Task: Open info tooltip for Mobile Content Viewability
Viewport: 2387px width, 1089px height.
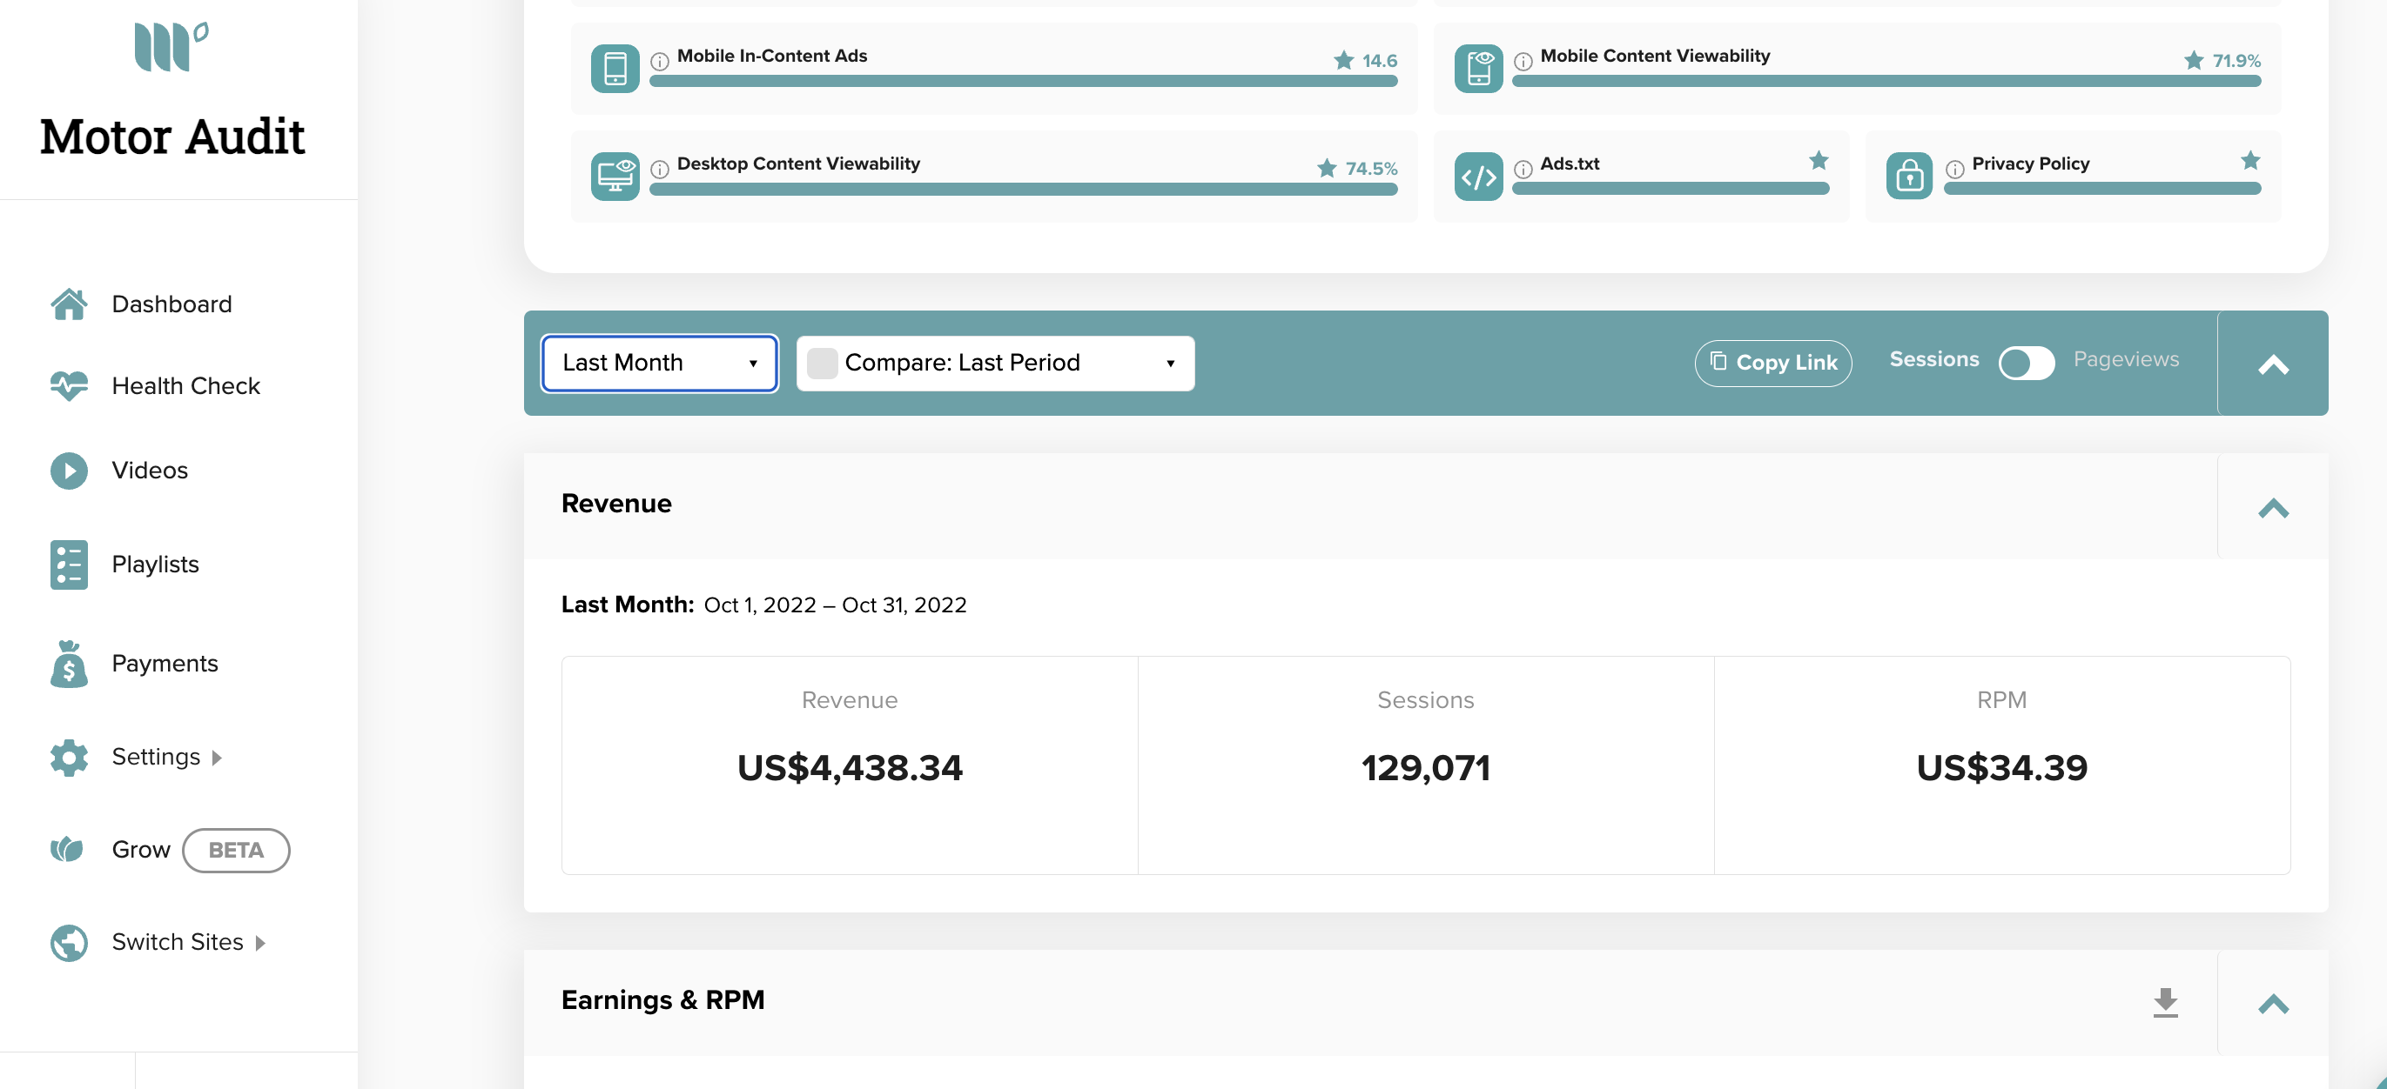Action: point(1523,61)
